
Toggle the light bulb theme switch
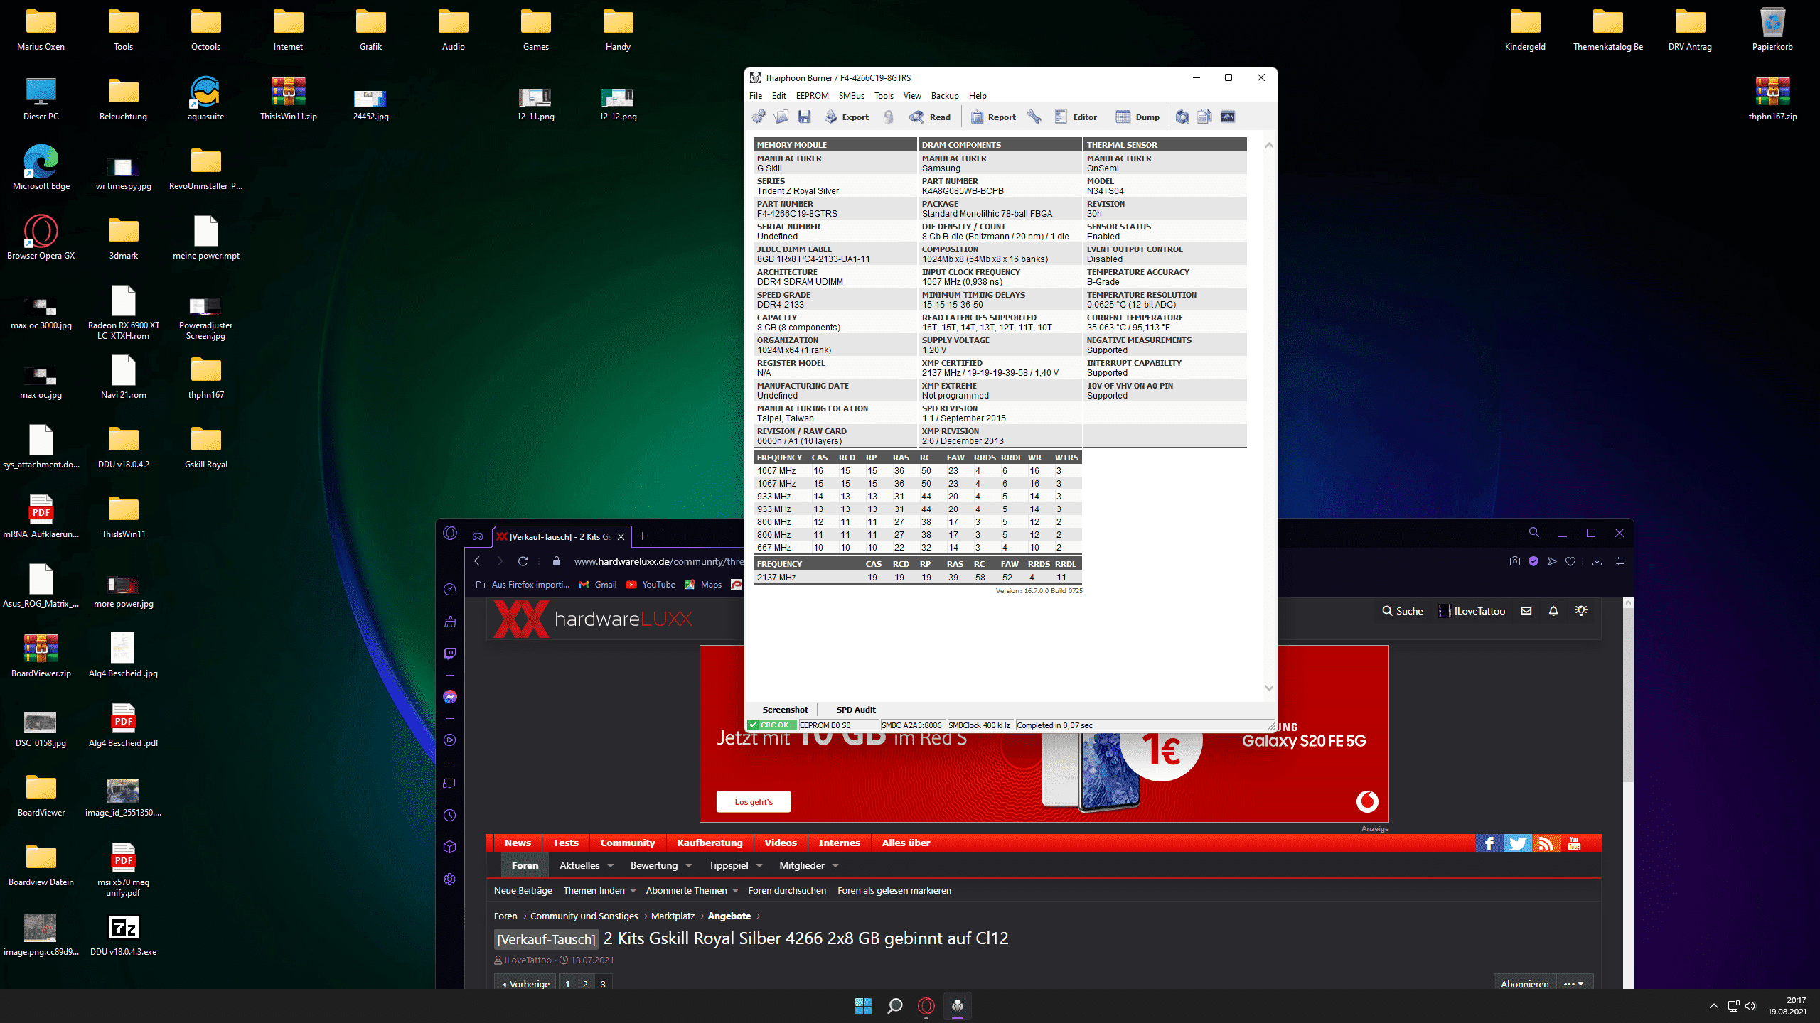coord(1581,611)
